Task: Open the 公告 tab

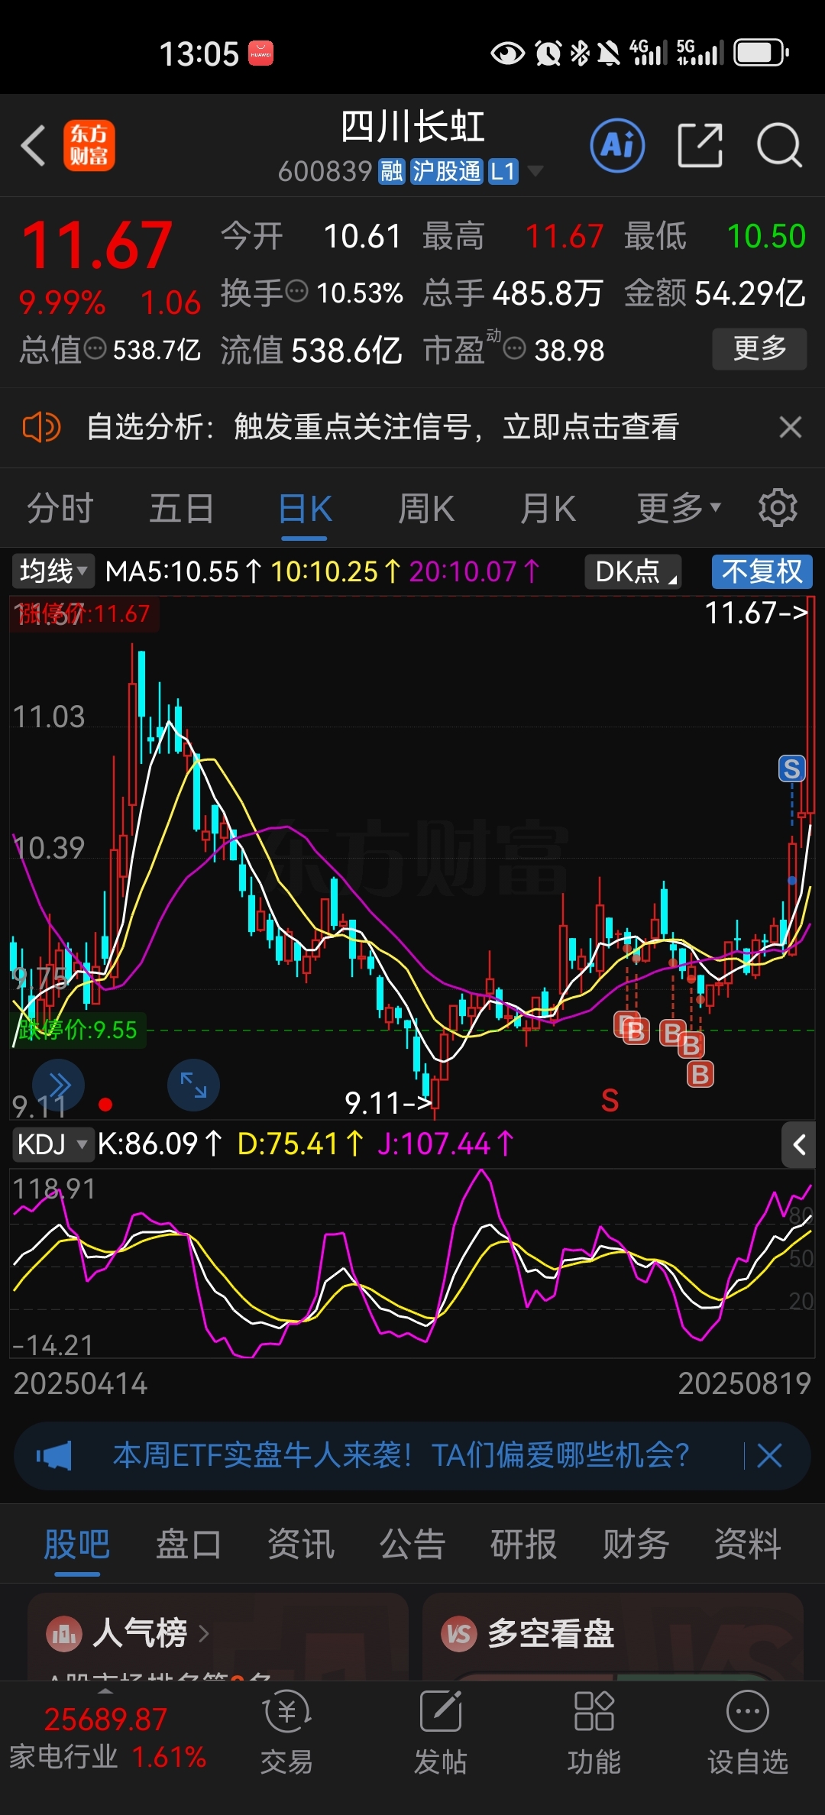Action: coord(412,1545)
